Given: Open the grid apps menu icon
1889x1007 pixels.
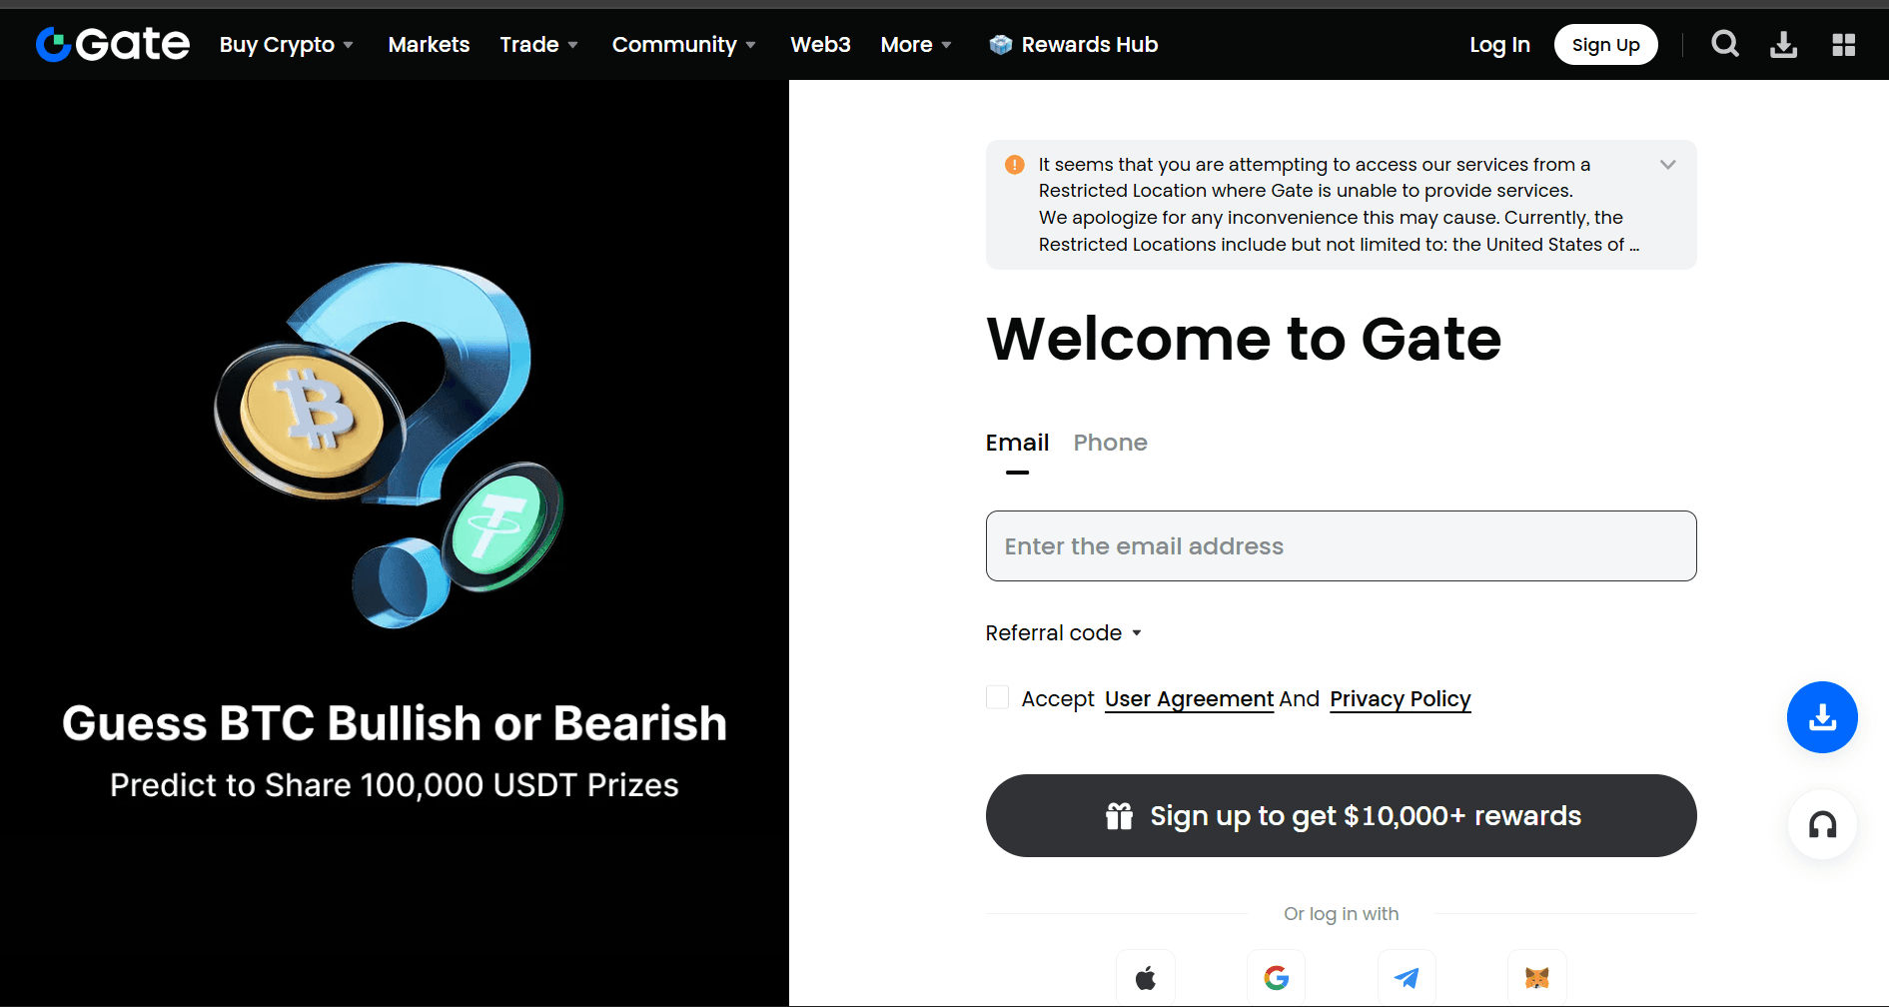Looking at the screenshot, I should (1843, 44).
